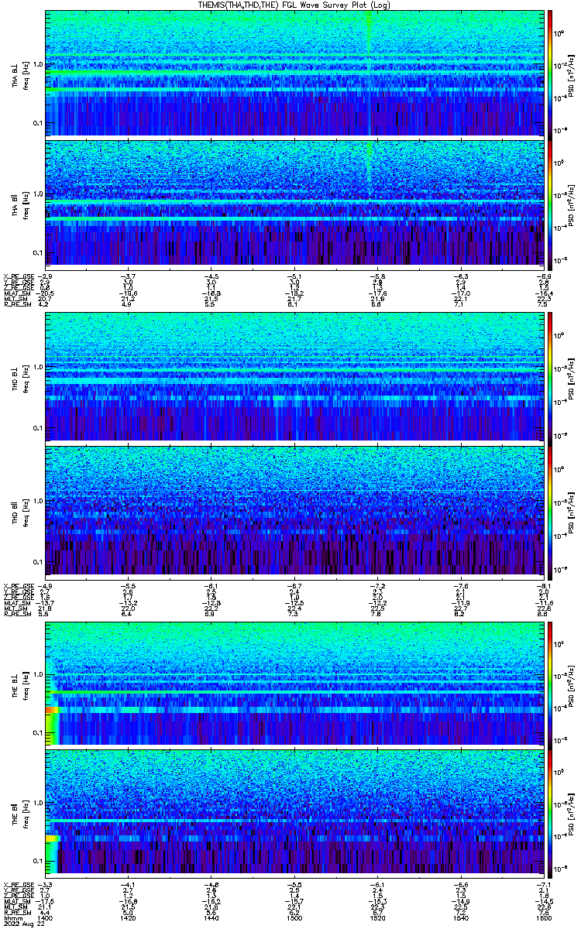
Task: Click the '1400' time tick label
Action: [x=46, y=918]
